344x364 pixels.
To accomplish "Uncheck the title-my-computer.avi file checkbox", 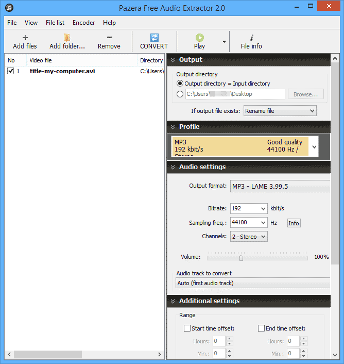I will click(11, 72).
